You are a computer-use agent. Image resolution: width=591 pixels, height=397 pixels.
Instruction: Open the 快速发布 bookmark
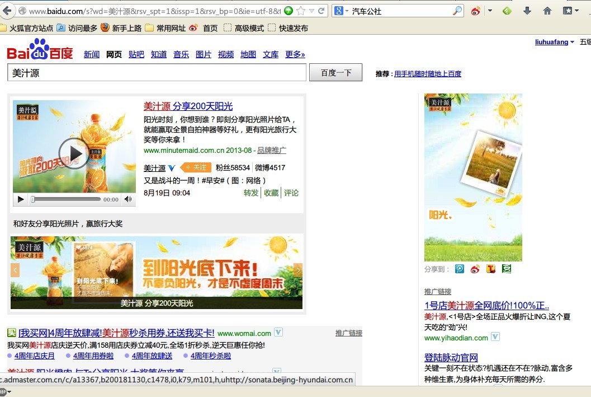click(288, 29)
